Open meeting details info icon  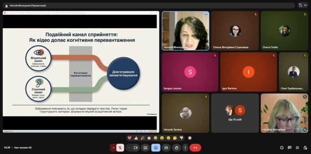pyautogui.click(x=282, y=148)
